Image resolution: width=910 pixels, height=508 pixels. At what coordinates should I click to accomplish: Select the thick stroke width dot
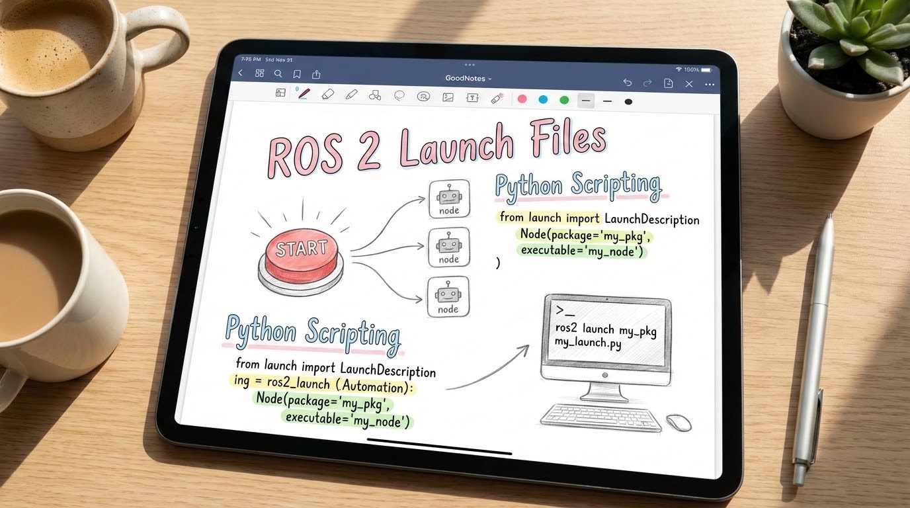tap(628, 102)
